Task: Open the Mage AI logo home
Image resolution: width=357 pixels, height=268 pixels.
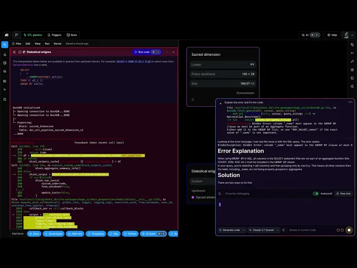Action: tap(6, 35)
